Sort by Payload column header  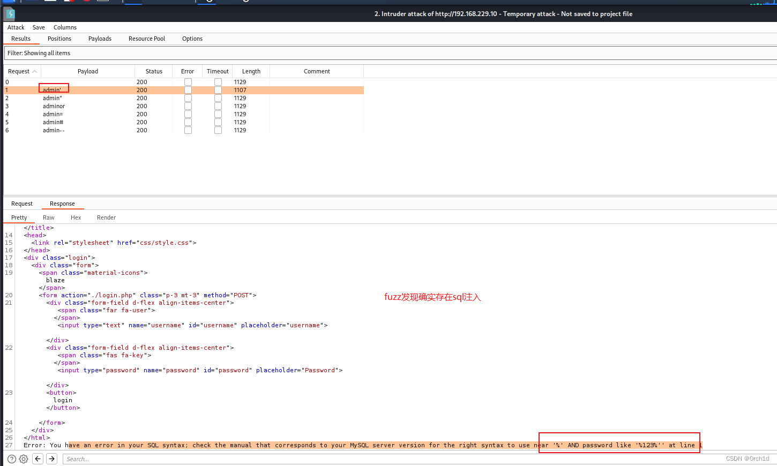click(x=88, y=71)
